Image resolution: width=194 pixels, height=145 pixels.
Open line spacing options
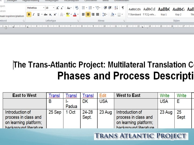coord(104,15)
